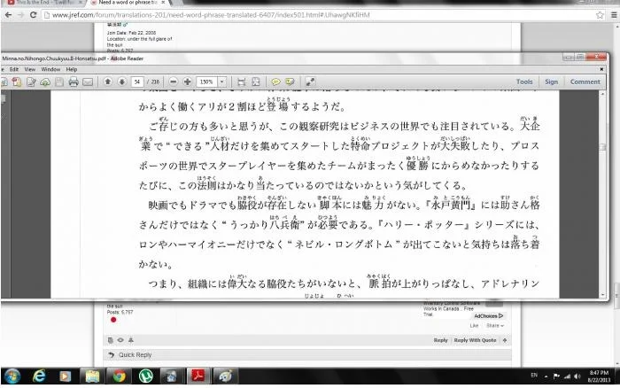Open the Paint taskbar icon
The width and height of the screenshot is (620, 388).
[x=225, y=376]
